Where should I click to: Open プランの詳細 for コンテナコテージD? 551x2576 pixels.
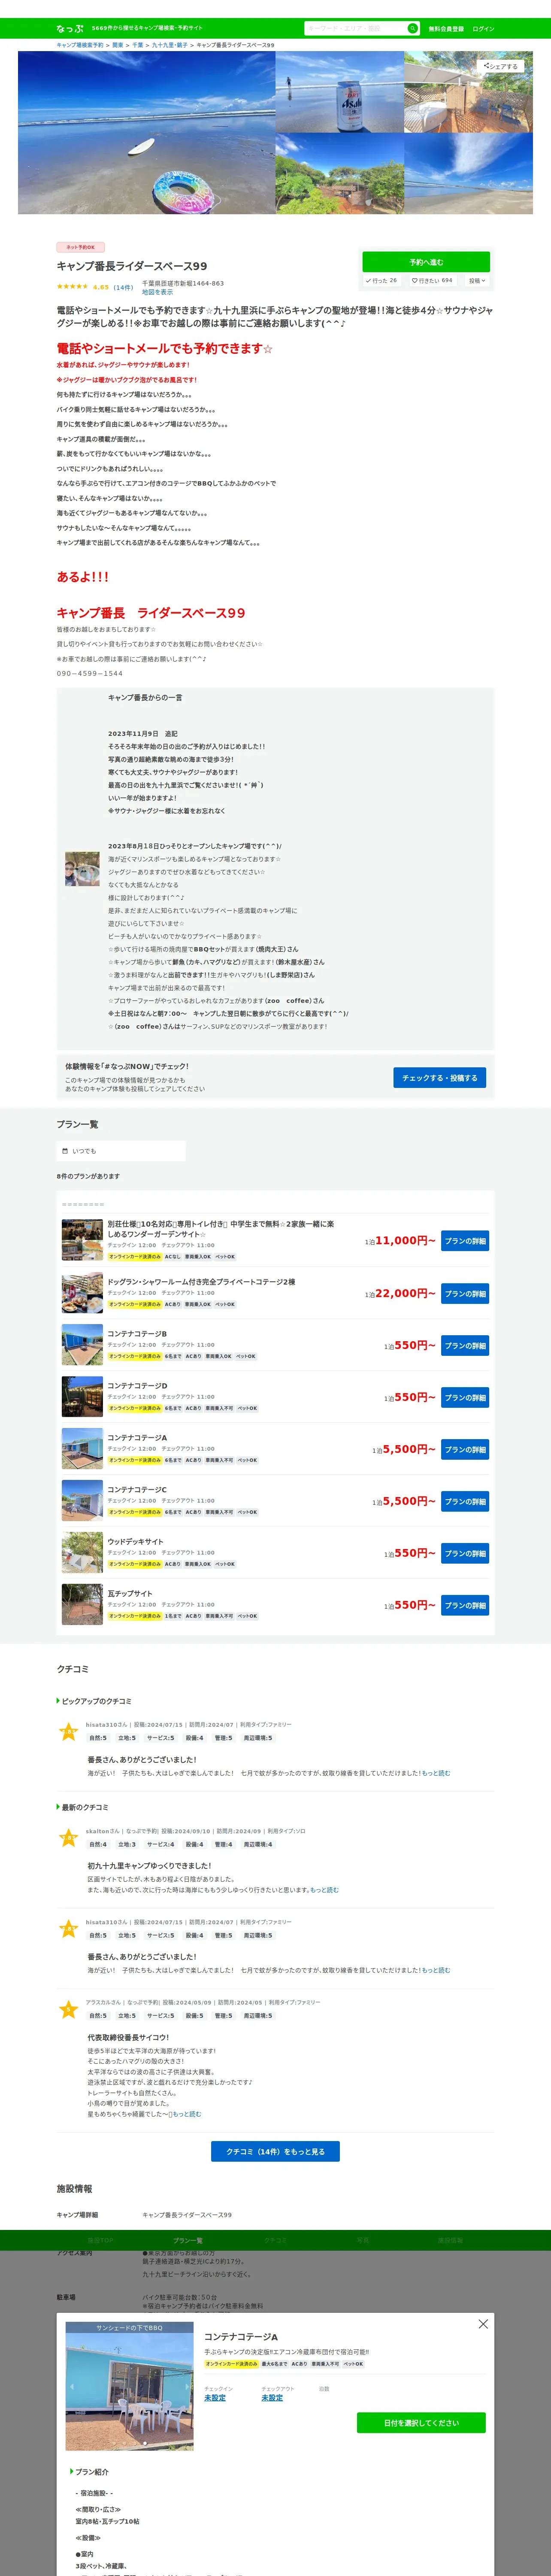coord(465,1398)
